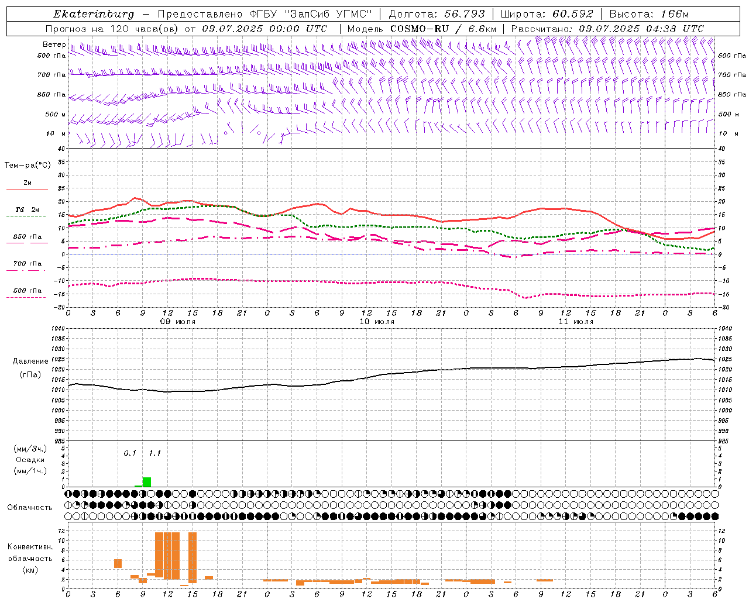Click the 09 июля date label

178,322
